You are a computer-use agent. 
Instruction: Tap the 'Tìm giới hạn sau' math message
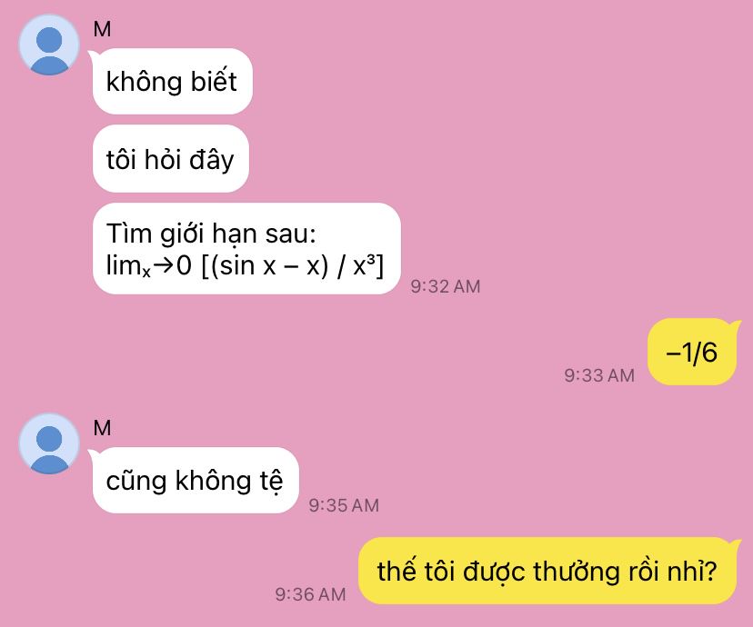pyautogui.click(x=246, y=248)
